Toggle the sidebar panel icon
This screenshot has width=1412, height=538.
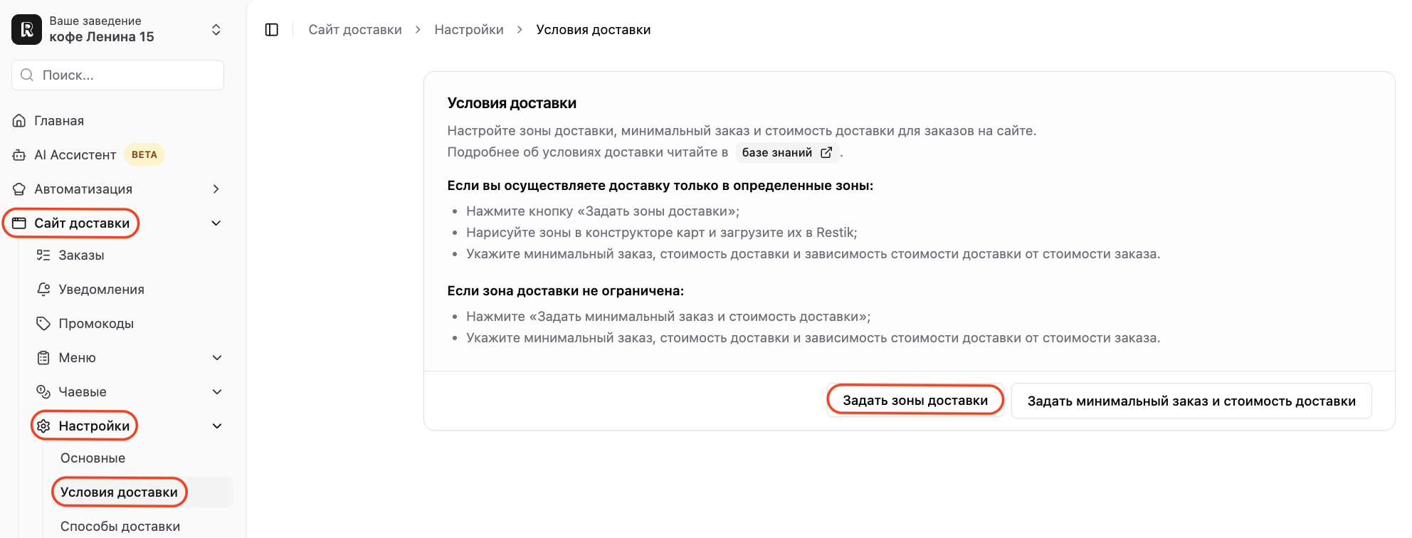(271, 30)
